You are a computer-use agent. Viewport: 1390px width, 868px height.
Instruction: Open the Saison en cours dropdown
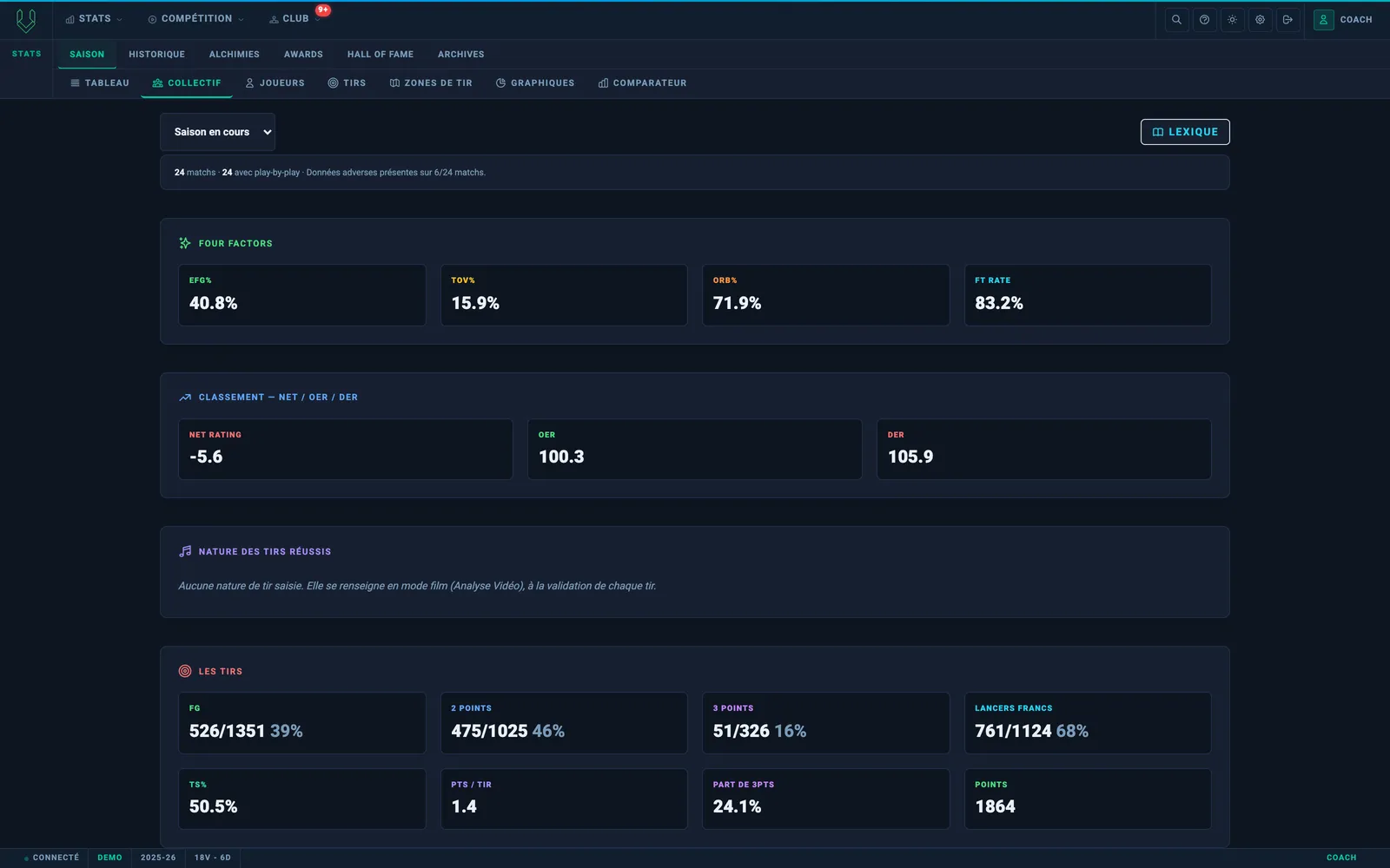[217, 132]
